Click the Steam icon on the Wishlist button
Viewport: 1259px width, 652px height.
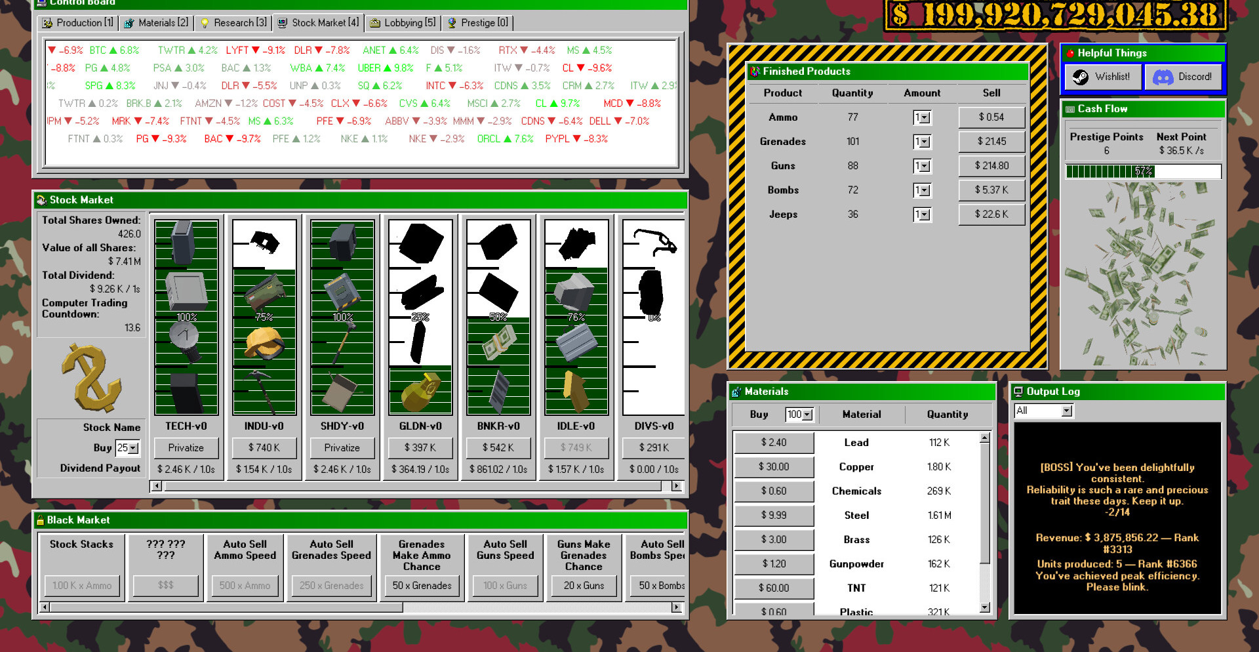pos(1080,77)
